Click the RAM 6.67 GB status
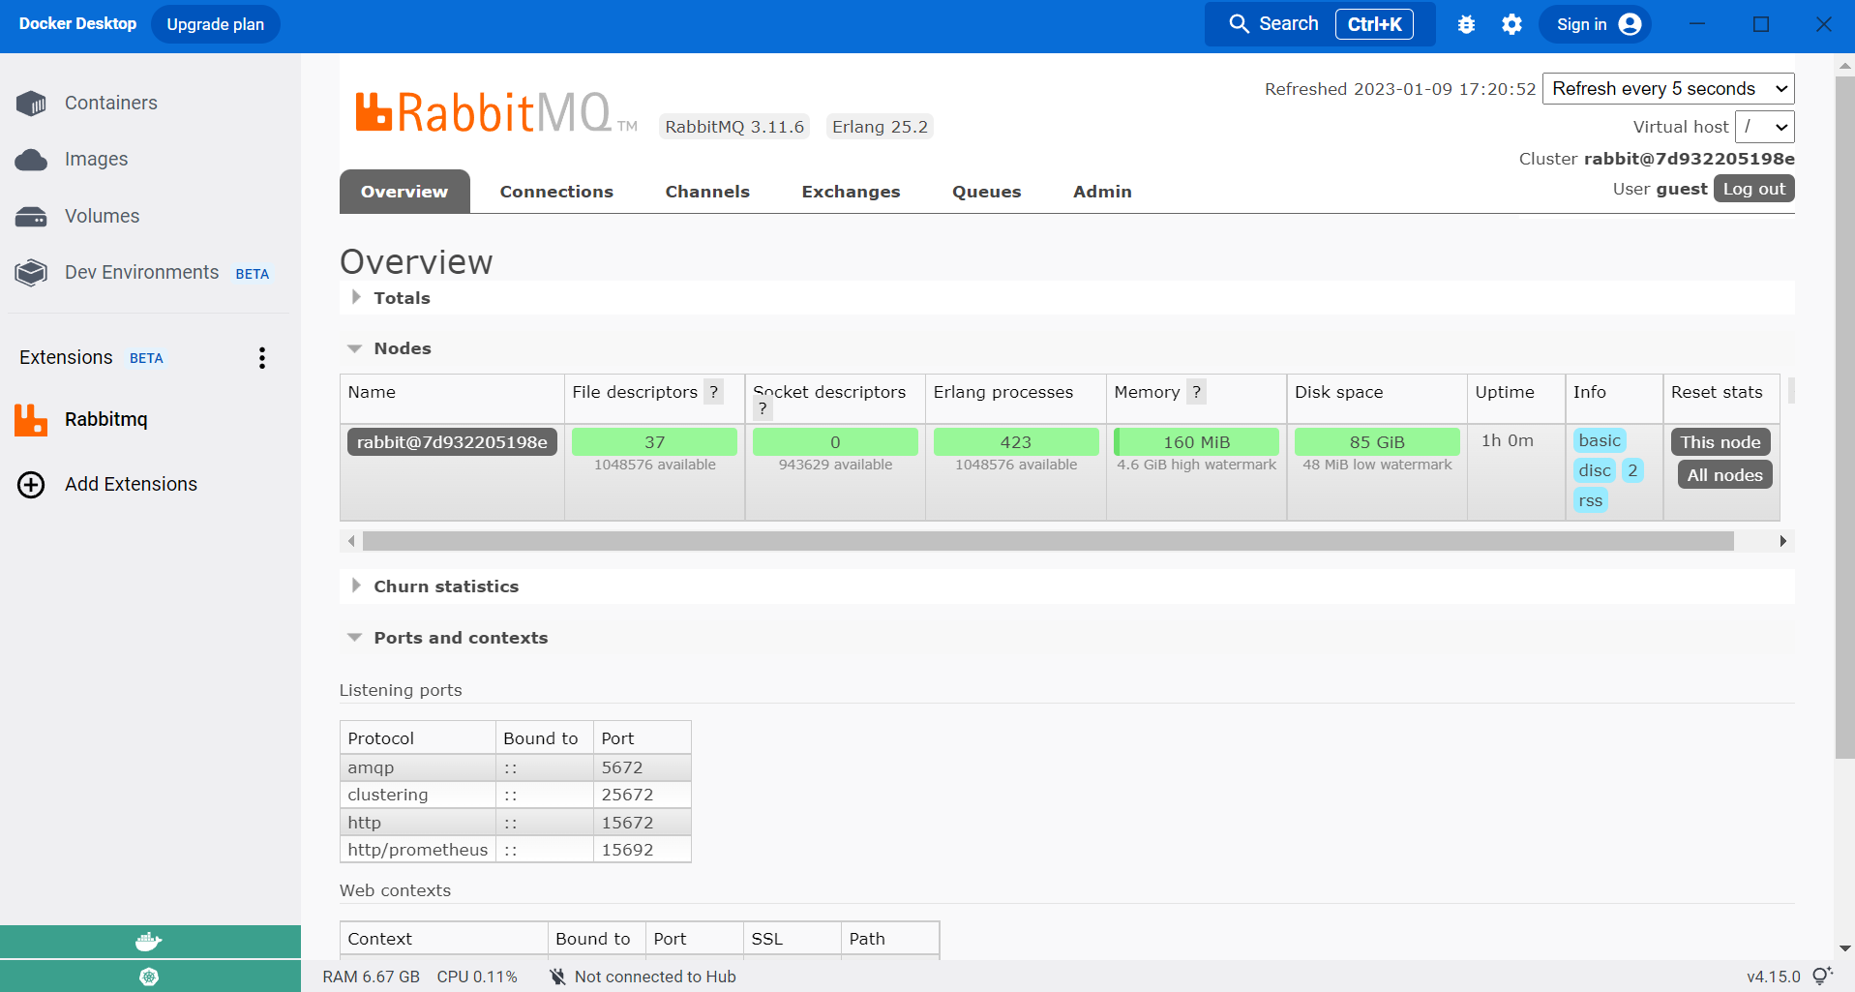The width and height of the screenshot is (1855, 992). click(x=371, y=977)
